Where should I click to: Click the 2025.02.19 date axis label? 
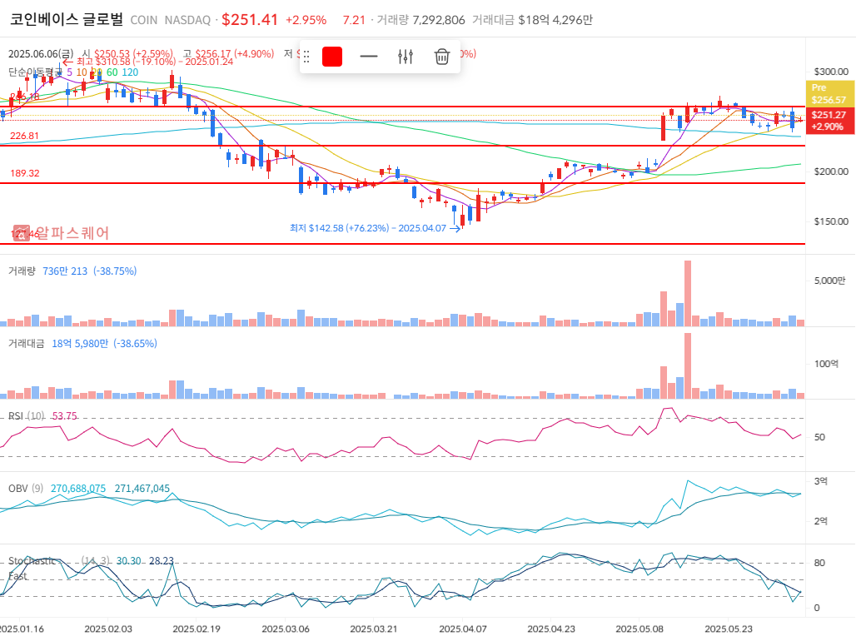click(197, 629)
